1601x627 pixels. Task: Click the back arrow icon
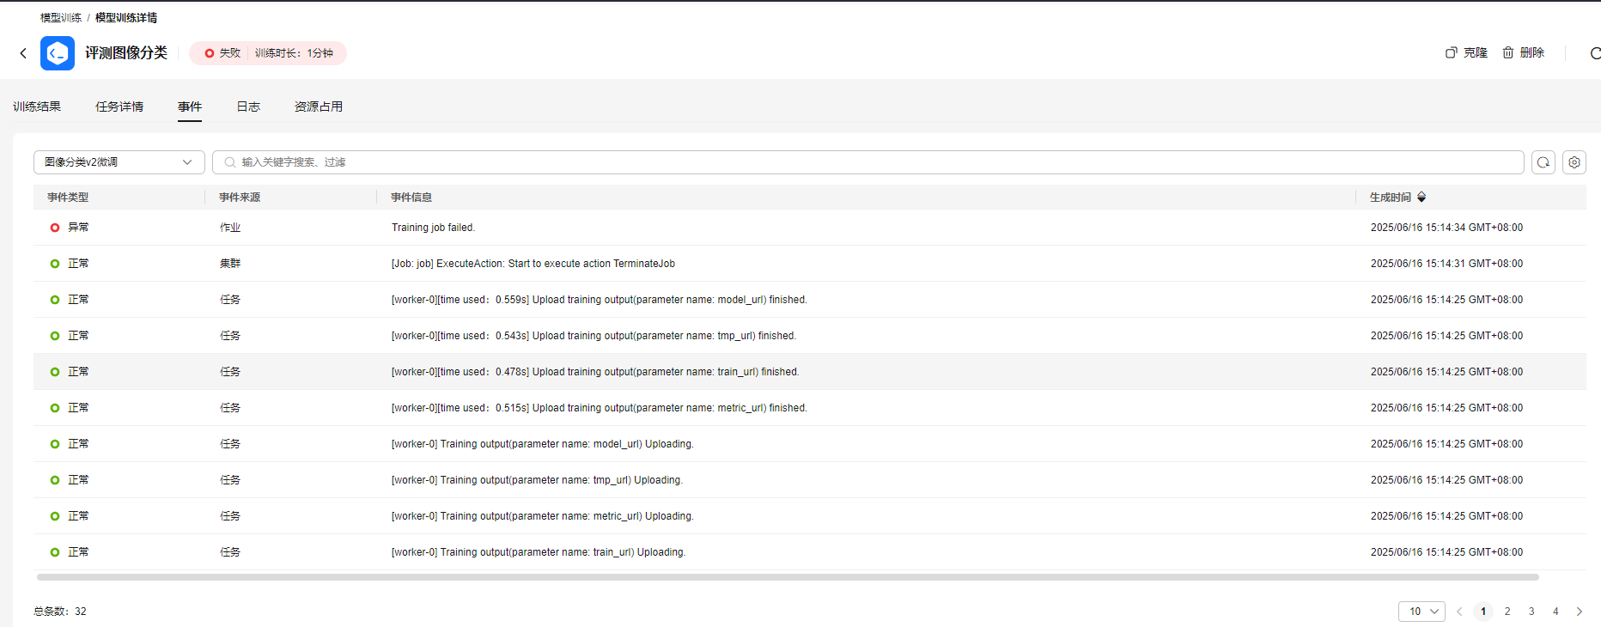(23, 53)
